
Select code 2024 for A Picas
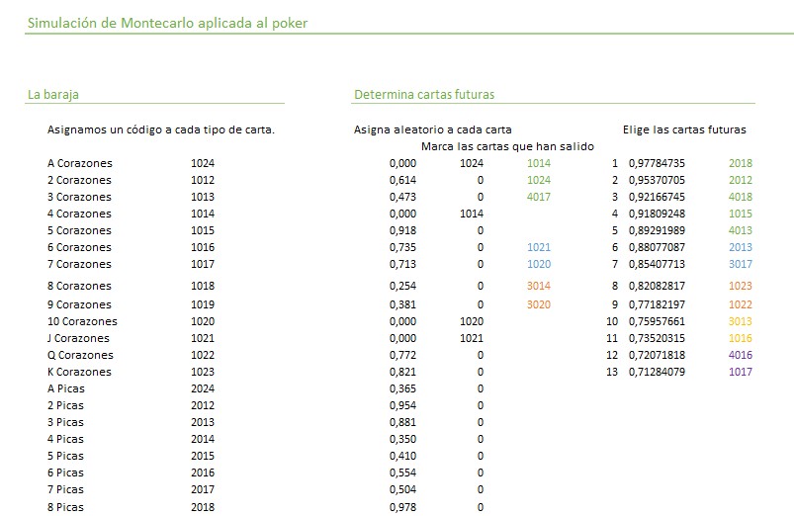203,388
